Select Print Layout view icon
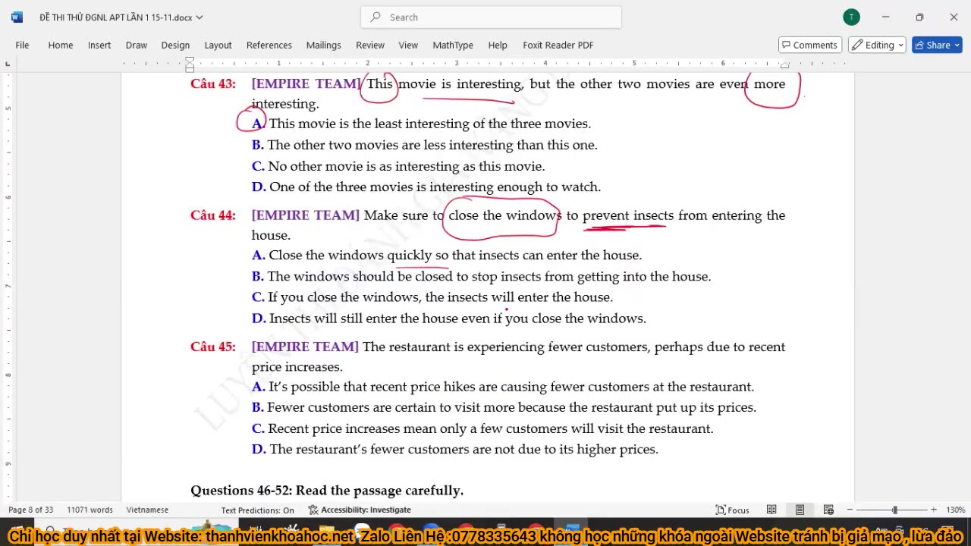Viewport: 971px width, 546px height. click(x=800, y=510)
